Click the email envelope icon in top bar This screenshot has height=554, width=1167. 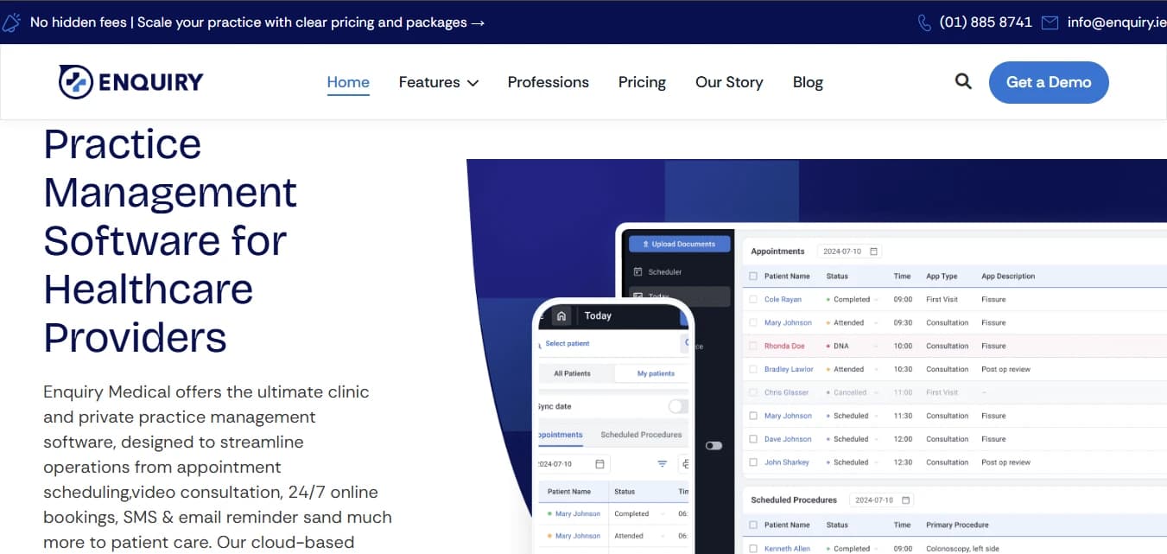click(x=1050, y=22)
